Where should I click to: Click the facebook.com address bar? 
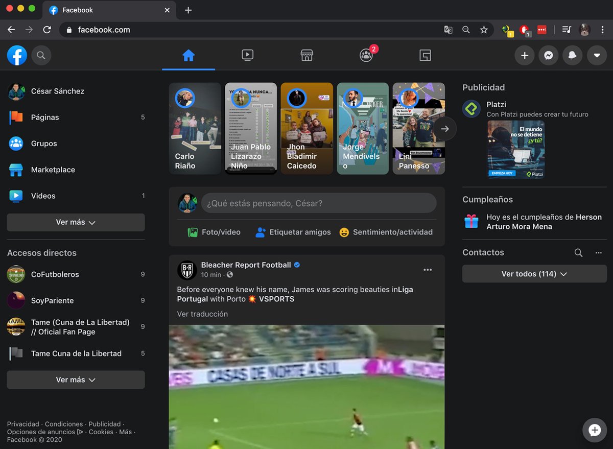pyautogui.click(x=276, y=30)
